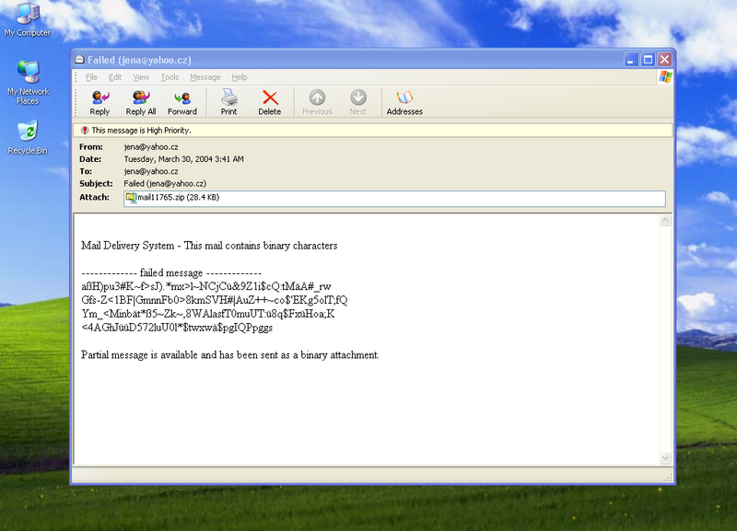Screen dimensions: 737x531
Task: Open the Tools menu
Action: click(x=170, y=77)
